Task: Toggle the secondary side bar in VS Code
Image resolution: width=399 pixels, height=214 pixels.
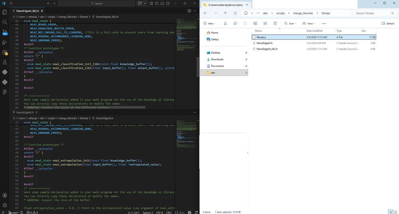Action: click(x=168, y=3)
